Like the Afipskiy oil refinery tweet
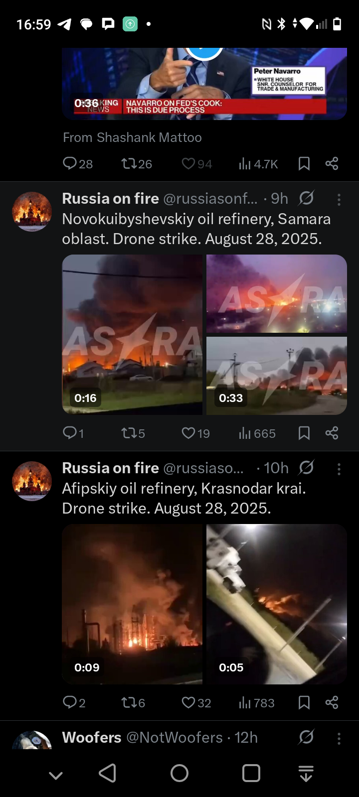 coord(196,702)
